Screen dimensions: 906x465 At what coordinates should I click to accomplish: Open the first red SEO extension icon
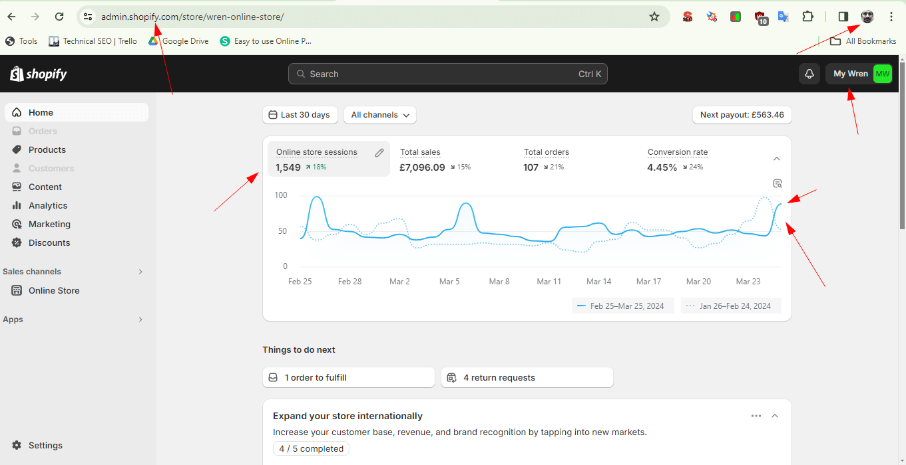click(688, 17)
